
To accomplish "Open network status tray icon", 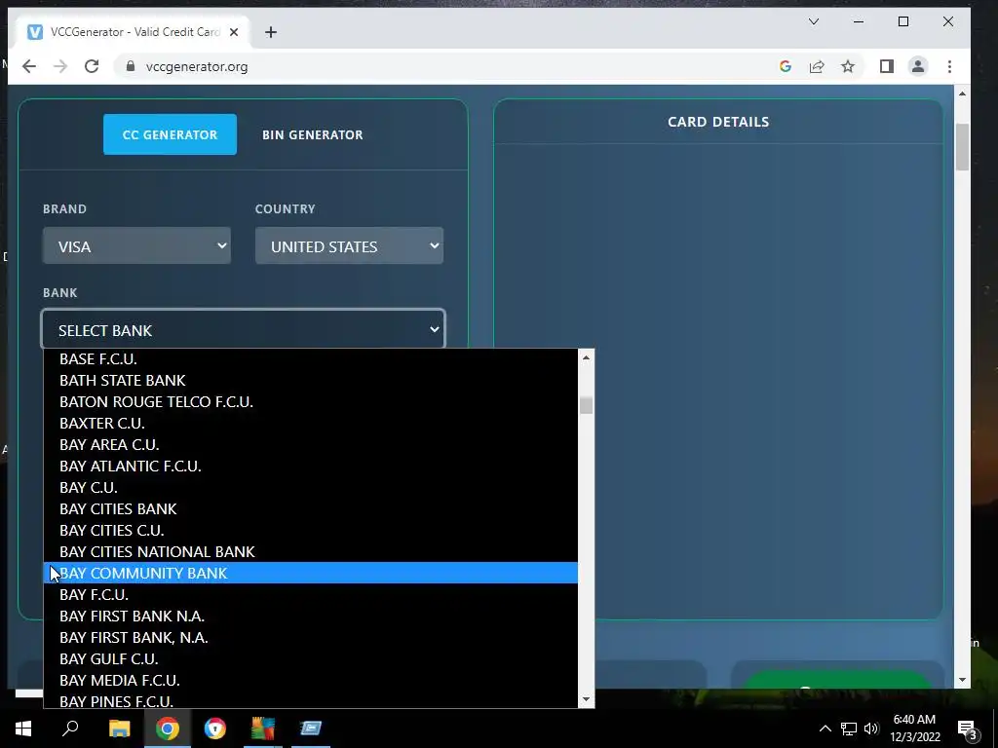I will 849,729.
